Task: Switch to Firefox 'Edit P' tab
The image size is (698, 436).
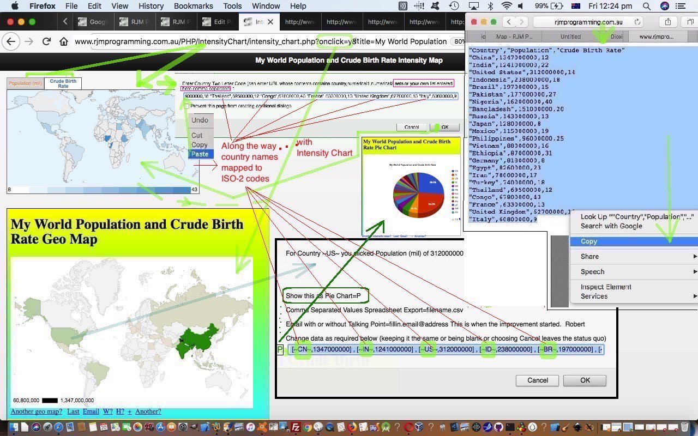Action: 218,22
